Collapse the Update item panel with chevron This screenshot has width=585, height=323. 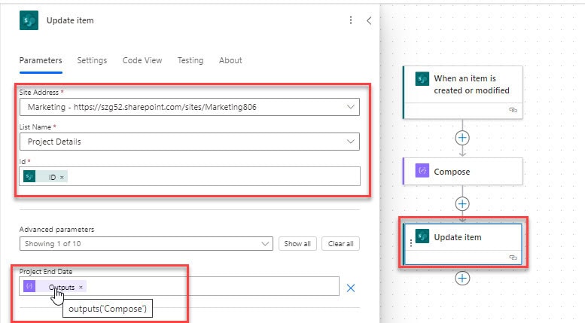click(x=369, y=20)
